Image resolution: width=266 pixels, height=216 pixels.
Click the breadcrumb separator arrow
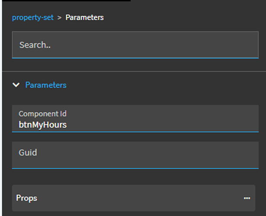[59, 18]
